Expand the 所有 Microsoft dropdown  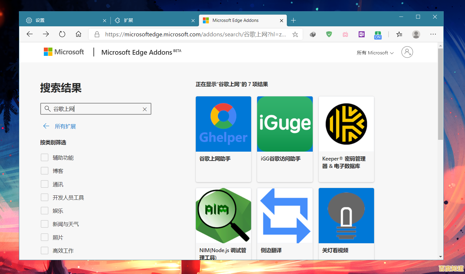click(375, 53)
